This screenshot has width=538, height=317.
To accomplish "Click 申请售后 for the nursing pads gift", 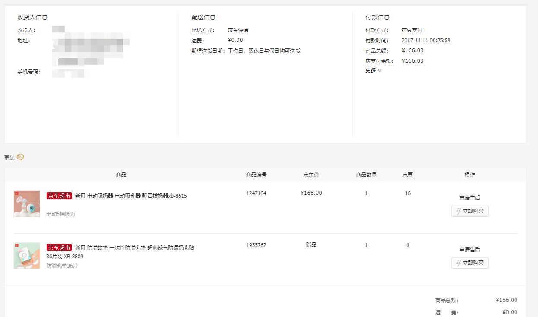I will pyautogui.click(x=470, y=250).
